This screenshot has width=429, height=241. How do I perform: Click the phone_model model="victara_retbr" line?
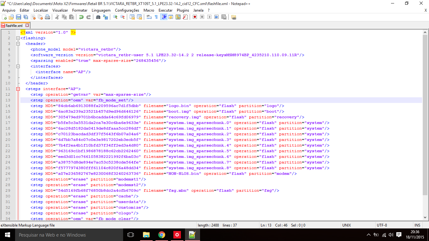pos(76,49)
